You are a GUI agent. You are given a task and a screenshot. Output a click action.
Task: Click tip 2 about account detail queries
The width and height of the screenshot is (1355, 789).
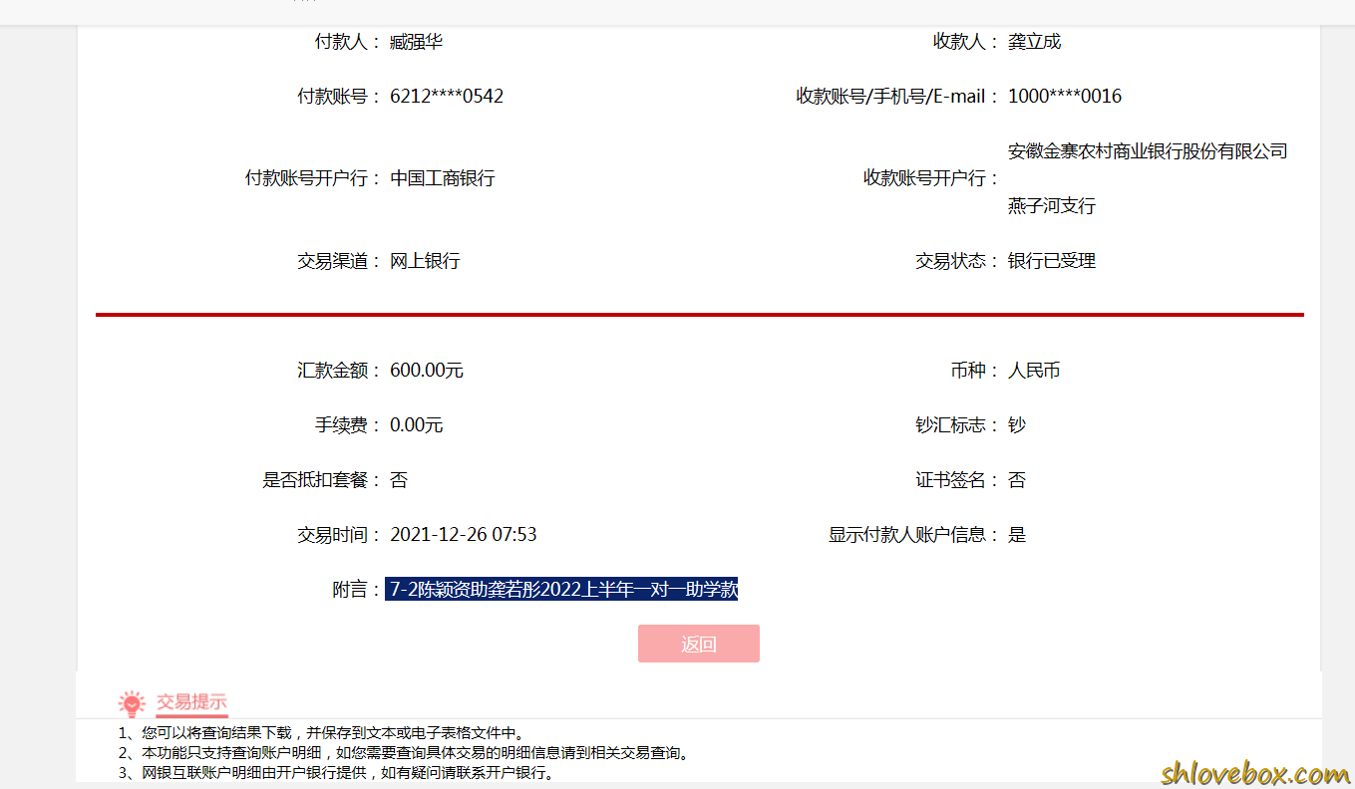coord(404,752)
